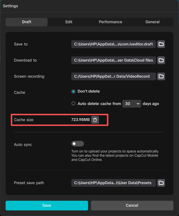Browse folder for Preset save path
179x216 pixels.
point(161,183)
